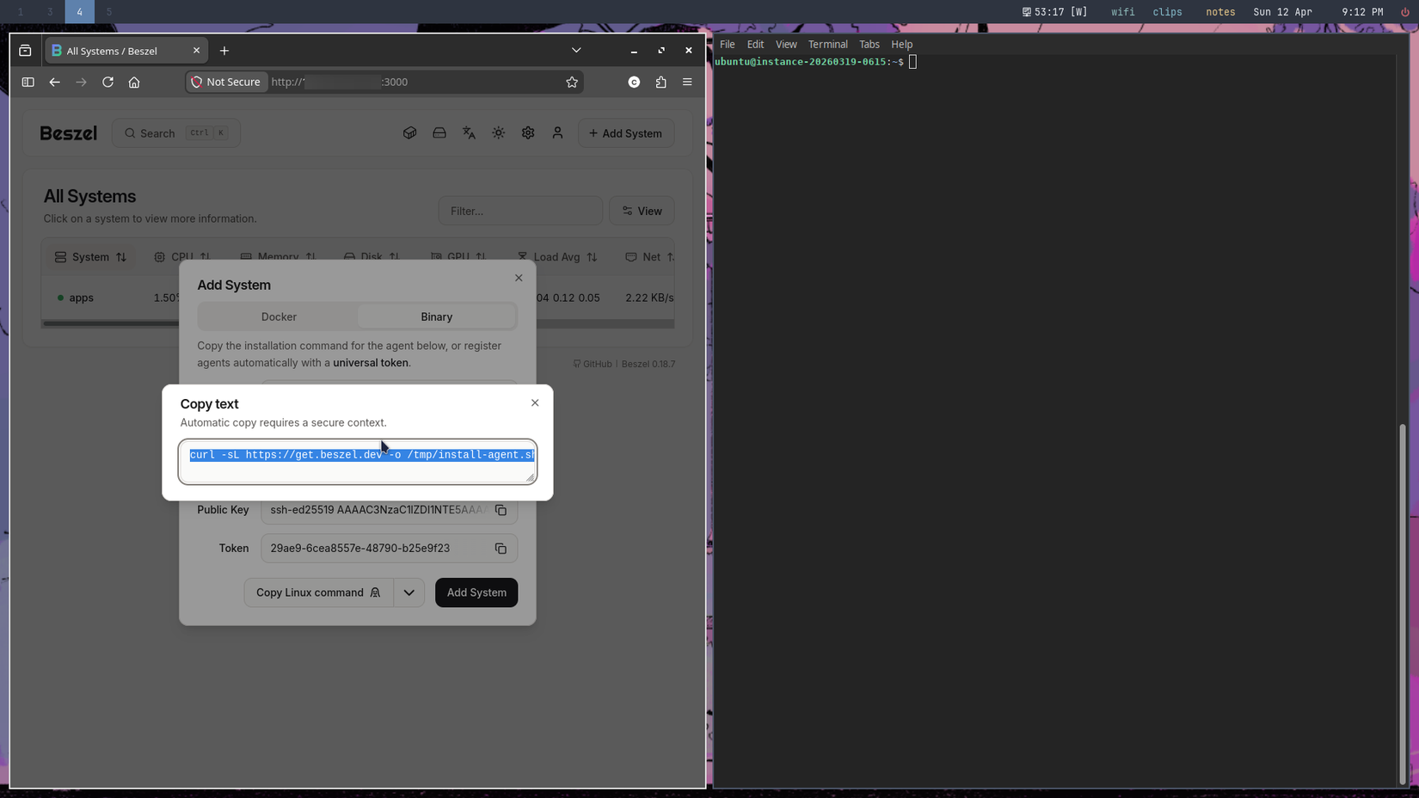This screenshot has height=798, width=1419.
Task: Reload the browser page
Action: coord(107,82)
